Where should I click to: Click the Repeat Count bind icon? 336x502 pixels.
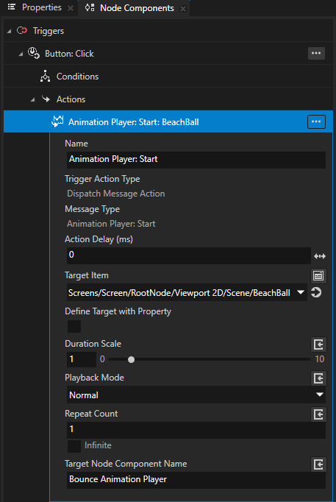coord(318,414)
